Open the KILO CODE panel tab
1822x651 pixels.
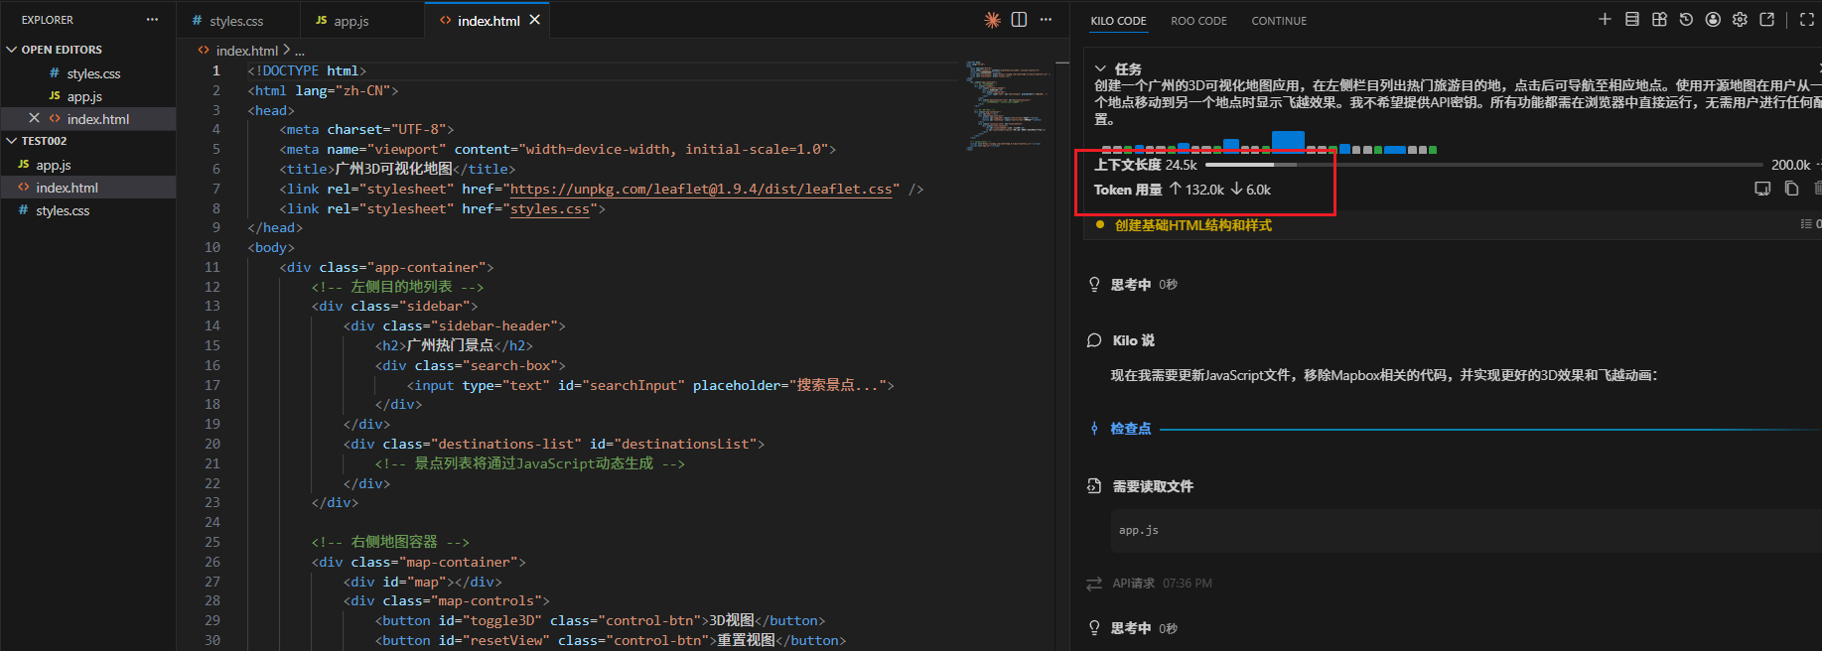click(1118, 21)
